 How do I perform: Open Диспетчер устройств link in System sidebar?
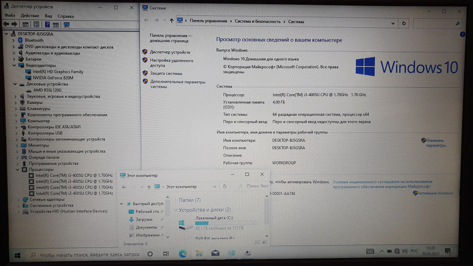click(170, 52)
